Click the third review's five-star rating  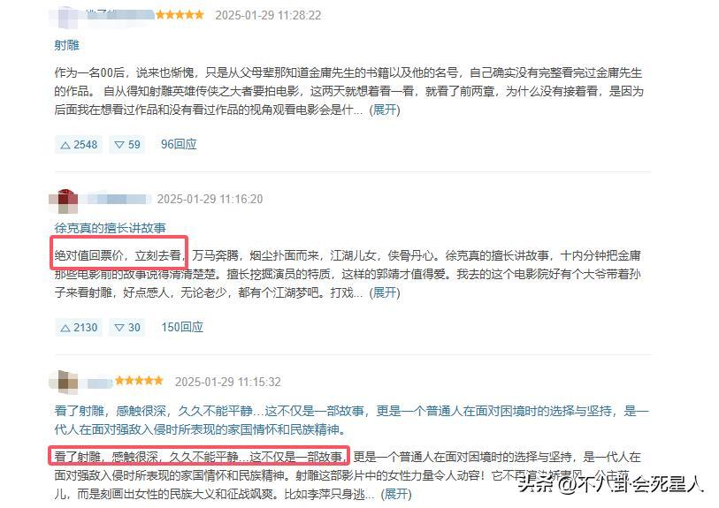click(x=139, y=381)
